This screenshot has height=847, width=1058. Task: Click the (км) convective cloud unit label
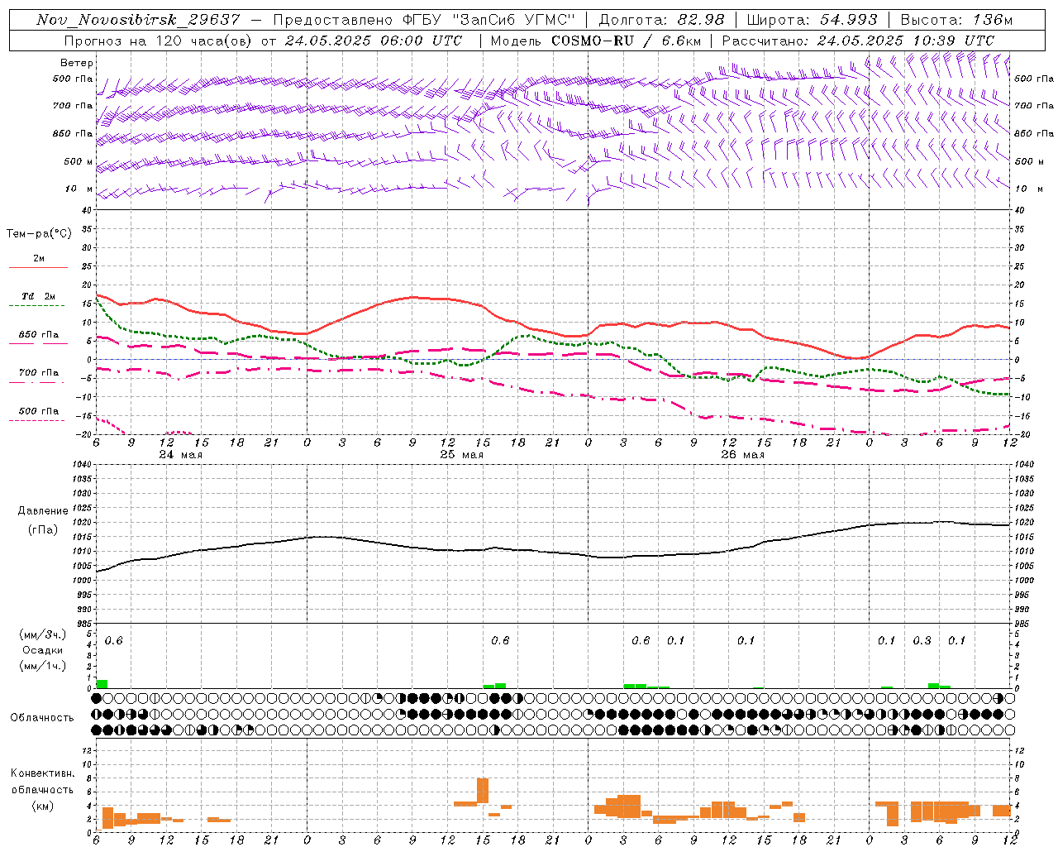pos(42,806)
